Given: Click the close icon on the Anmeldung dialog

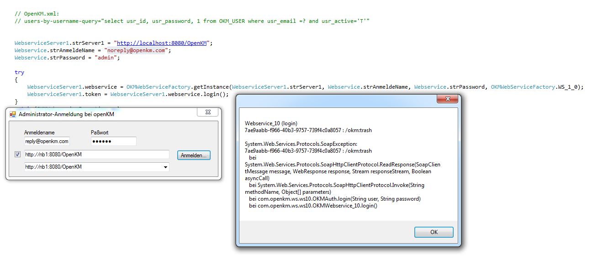Looking at the screenshot, I should (208, 112).
